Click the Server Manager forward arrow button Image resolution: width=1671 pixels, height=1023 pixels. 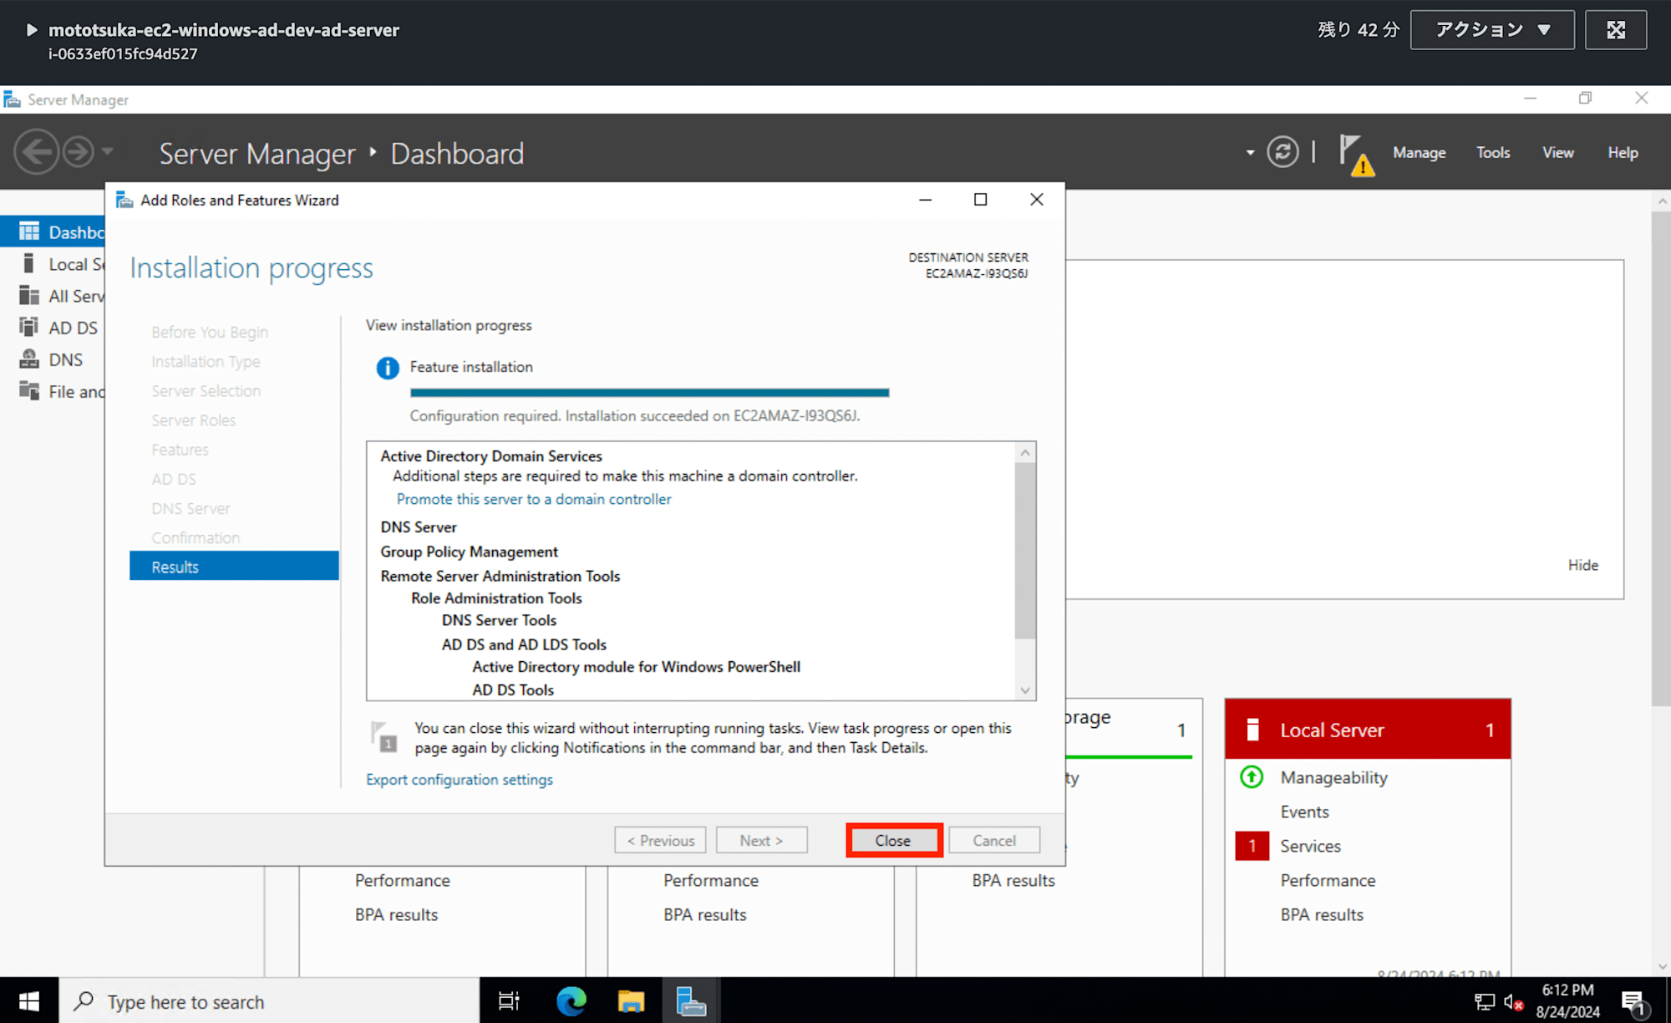79,152
